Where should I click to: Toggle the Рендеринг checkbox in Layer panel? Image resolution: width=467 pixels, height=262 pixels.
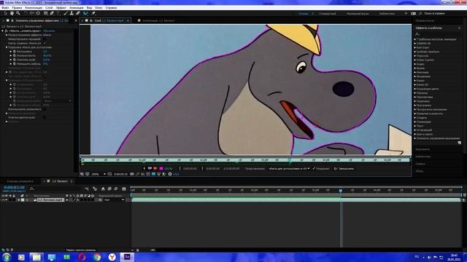[314, 168]
